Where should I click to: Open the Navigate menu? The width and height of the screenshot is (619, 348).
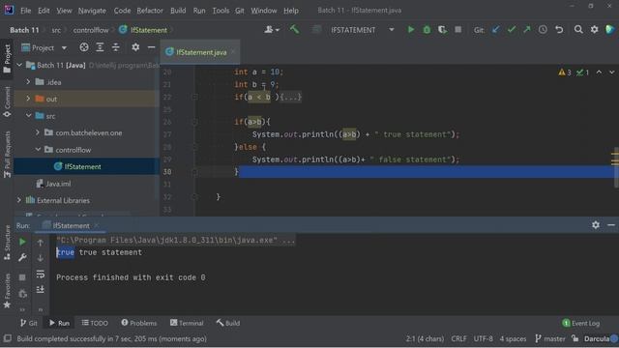(92, 11)
